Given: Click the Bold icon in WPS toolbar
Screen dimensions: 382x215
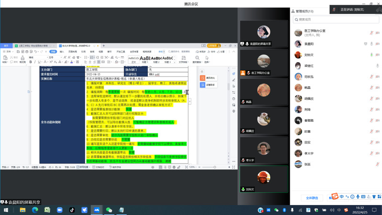Looking at the screenshot, I should click(x=30, y=62).
